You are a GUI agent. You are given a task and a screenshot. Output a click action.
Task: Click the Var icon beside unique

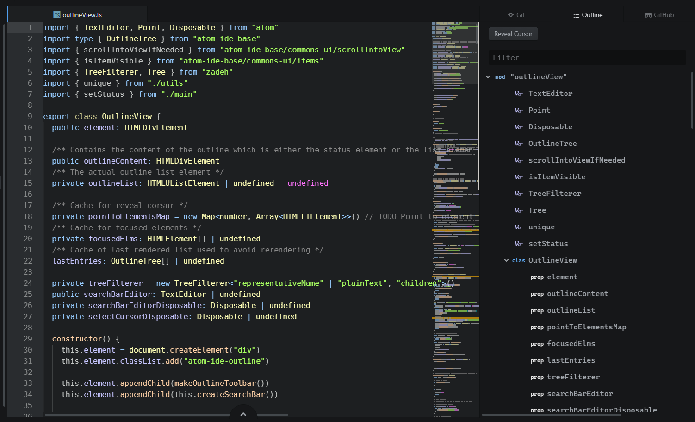[519, 227]
